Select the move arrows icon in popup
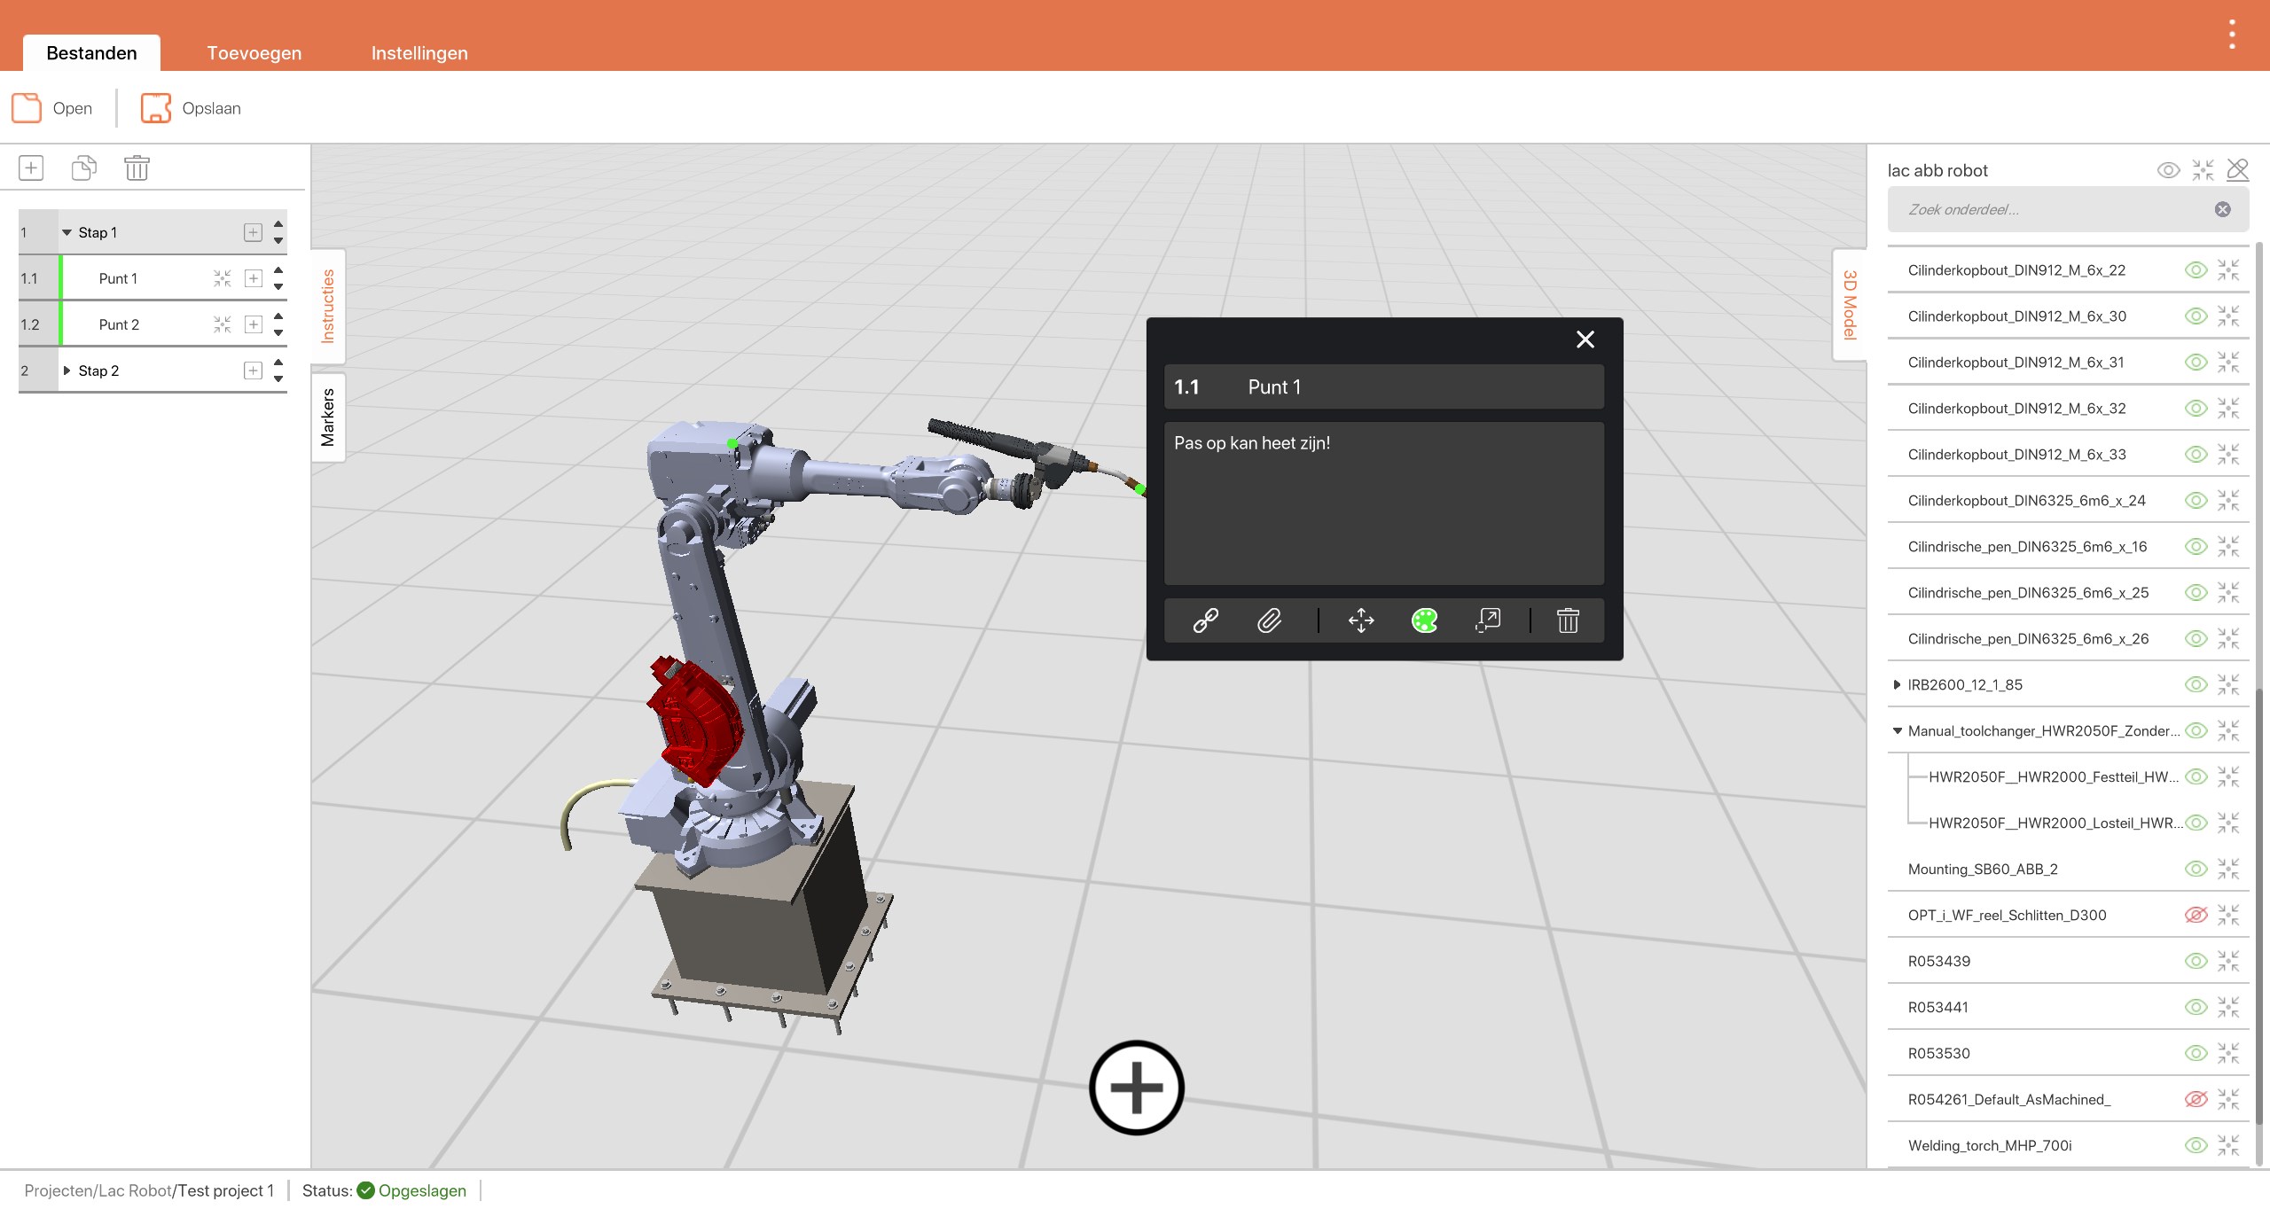 pyautogui.click(x=1361, y=620)
